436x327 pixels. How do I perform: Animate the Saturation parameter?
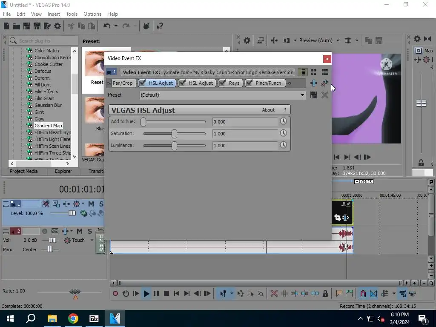(283, 133)
